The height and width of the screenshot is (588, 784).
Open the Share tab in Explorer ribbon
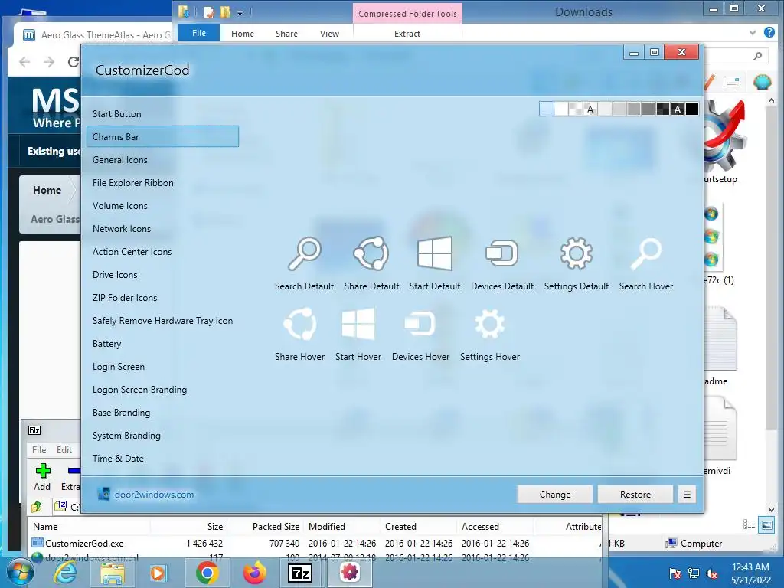286,34
